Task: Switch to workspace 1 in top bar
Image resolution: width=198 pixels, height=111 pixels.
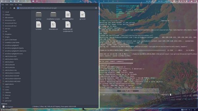Action: [80, 1]
